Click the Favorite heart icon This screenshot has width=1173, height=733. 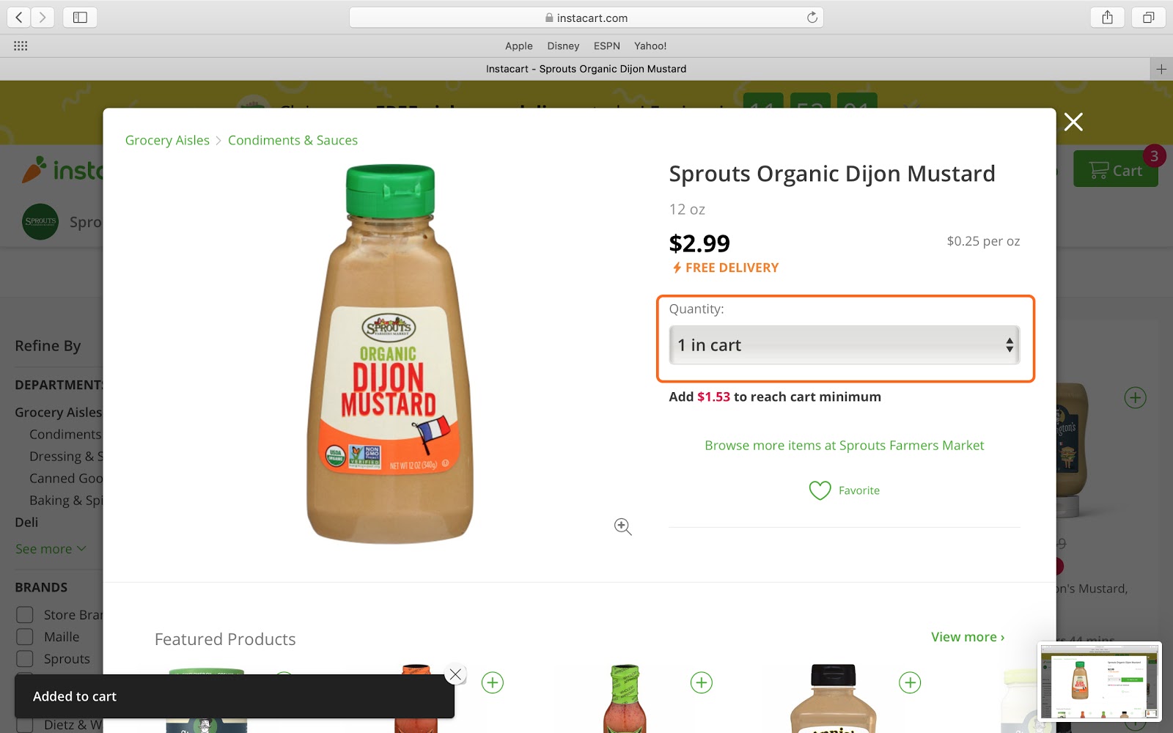820,490
